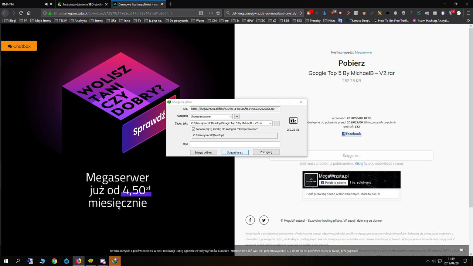Expand the Zapisz jako path dropdown

click(x=270, y=123)
